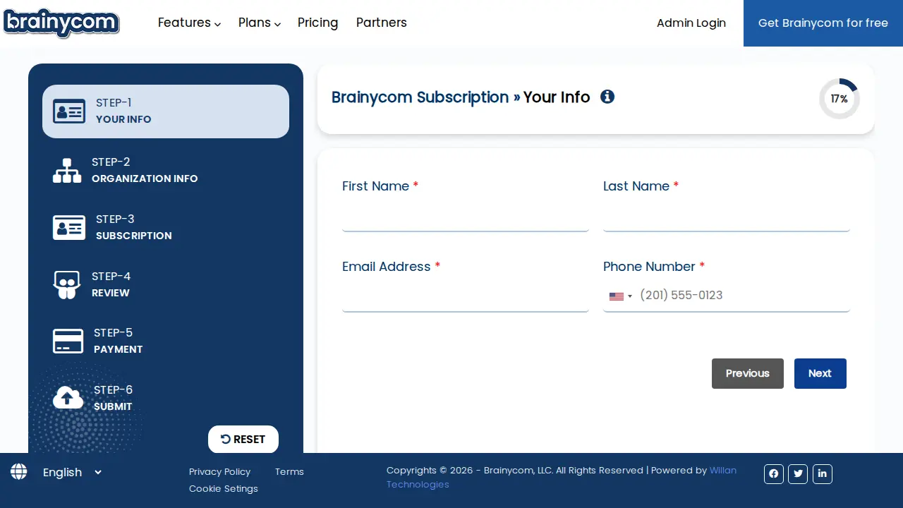Screen dimensions: 903x508
Task: Focus the First Name field
Action: 466,216
